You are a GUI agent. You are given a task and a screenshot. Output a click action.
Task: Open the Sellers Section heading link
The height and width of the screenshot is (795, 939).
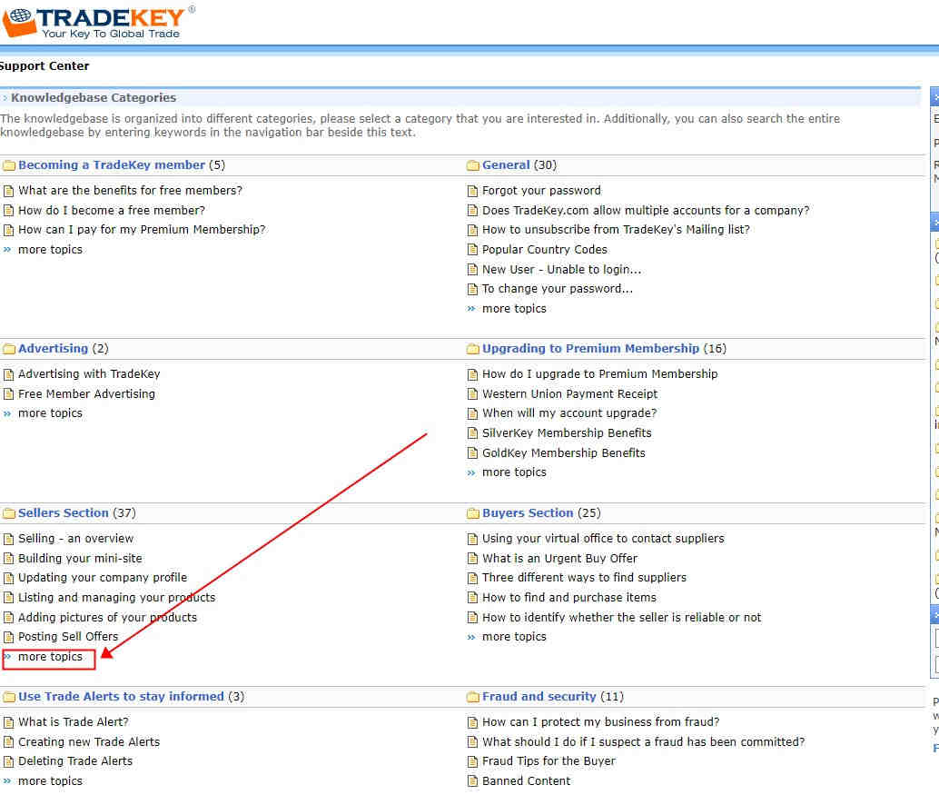64,513
